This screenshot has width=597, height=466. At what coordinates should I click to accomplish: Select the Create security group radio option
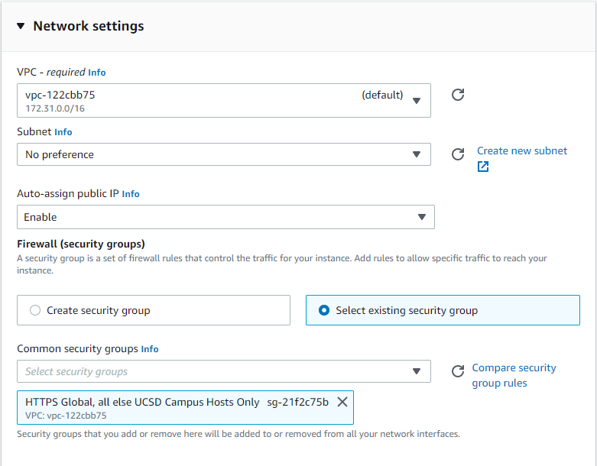tap(35, 310)
